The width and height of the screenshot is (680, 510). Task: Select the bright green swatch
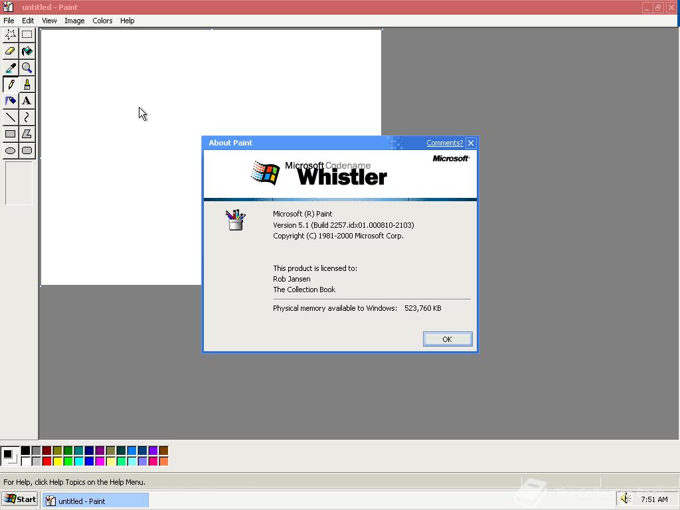[68, 461]
